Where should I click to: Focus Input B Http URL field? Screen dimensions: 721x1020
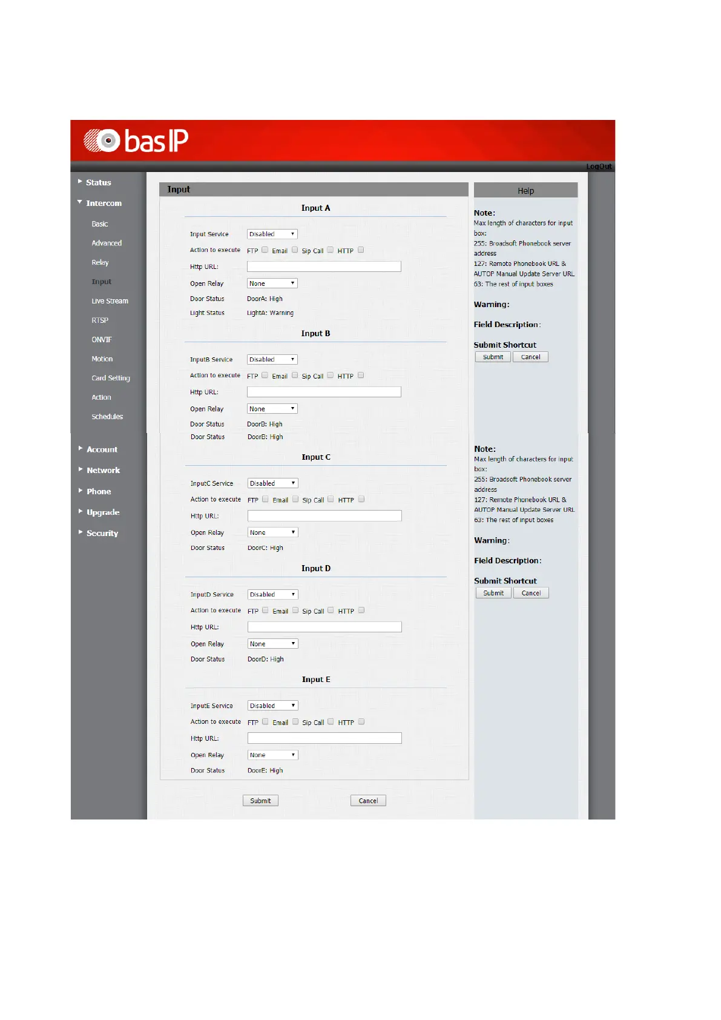click(324, 392)
